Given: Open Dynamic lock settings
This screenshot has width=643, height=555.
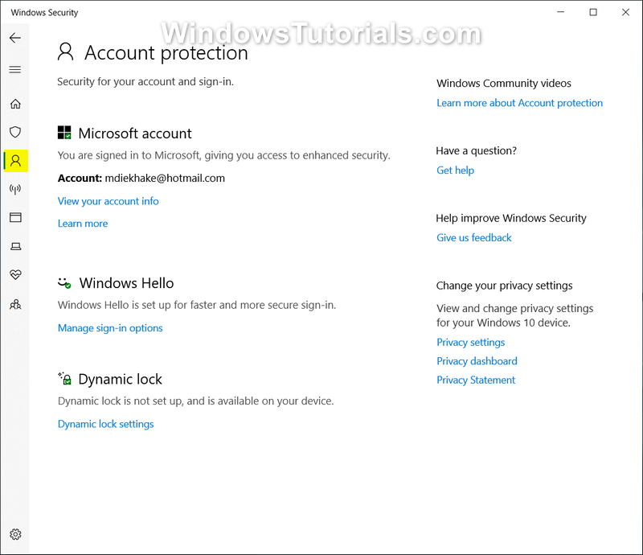Looking at the screenshot, I should (105, 423).
